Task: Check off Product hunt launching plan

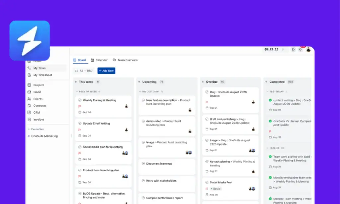Action: (x=80, y=170)
